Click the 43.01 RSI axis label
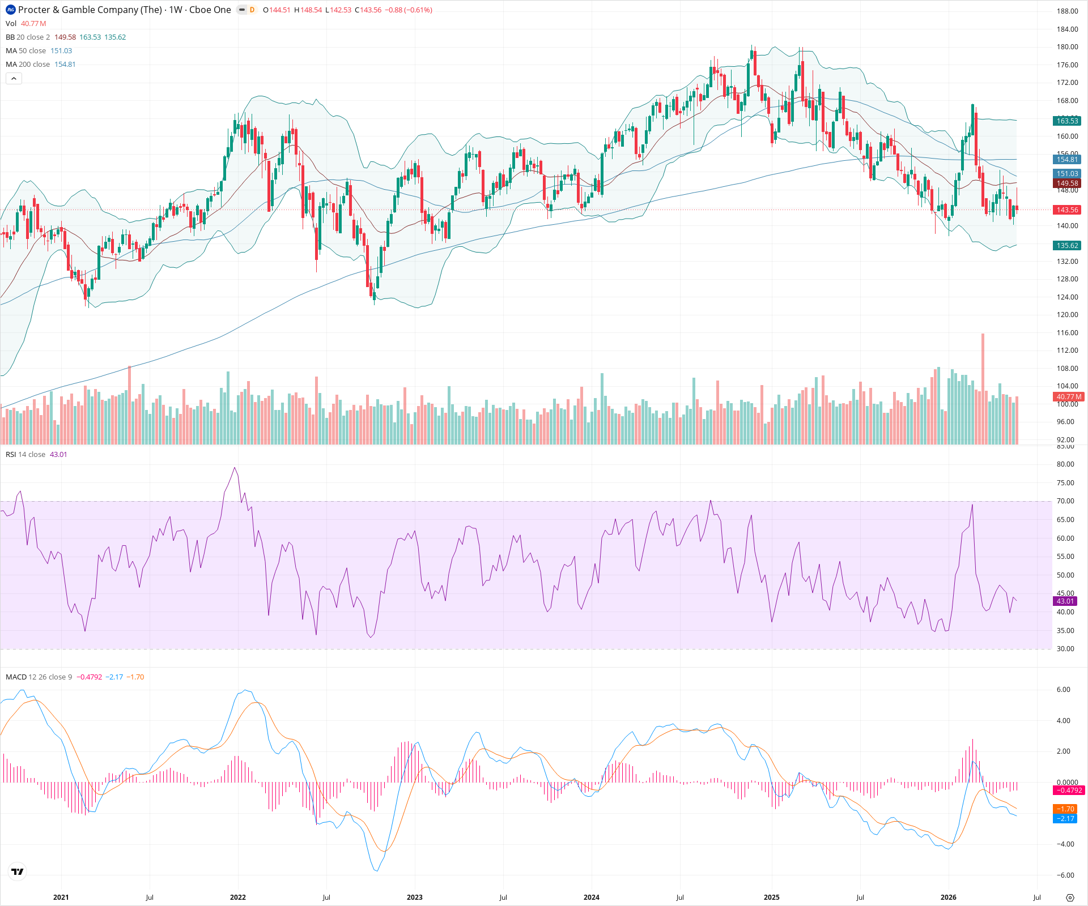Image resolution: width=1088 pixels, height=906 pixels. (x=1065, y=601)
